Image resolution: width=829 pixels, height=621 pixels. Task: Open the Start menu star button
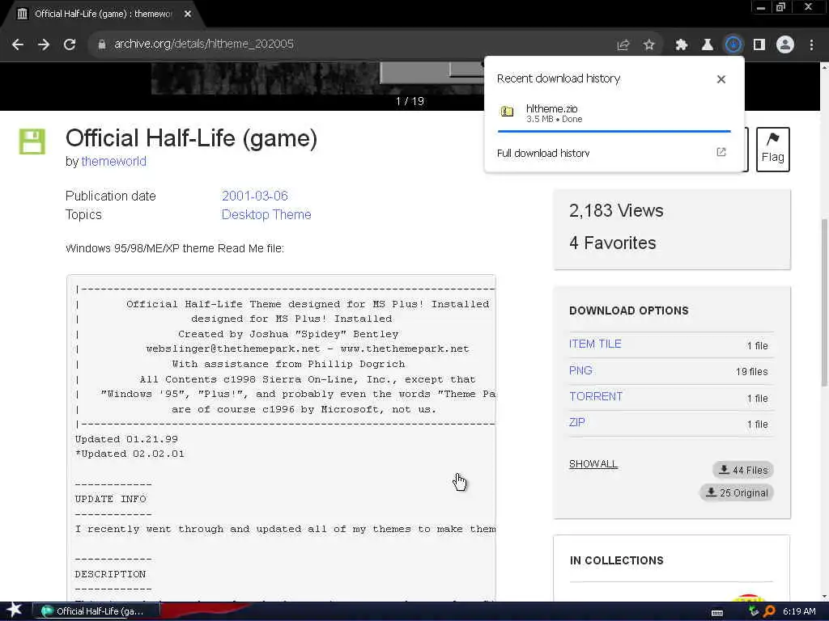click(15, 610)
